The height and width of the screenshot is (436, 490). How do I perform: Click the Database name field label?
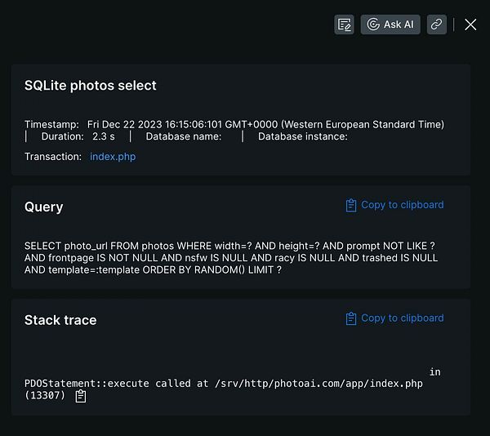coord(184,136)
